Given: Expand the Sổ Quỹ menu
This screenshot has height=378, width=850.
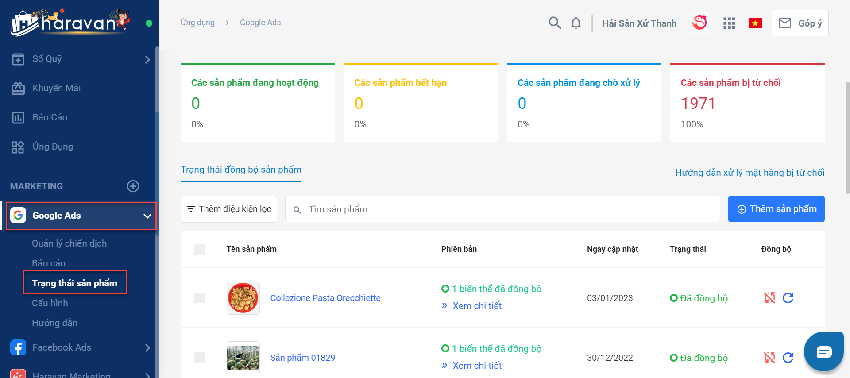Looking at the screenshot, I should pos(147,59).
